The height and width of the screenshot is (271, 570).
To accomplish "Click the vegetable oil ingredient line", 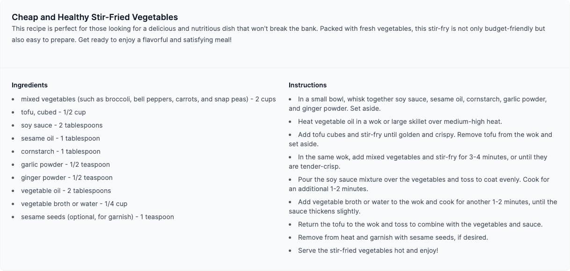I will point(66,191).
